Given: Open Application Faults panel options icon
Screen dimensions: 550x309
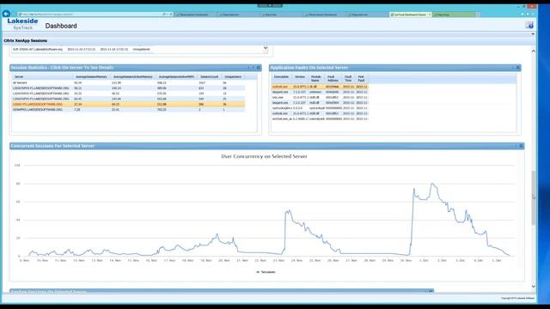Looking at the screenshot, I should tap(517, 68).
